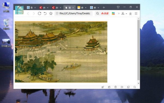The height and width of the screenshot is (103, 164).
Task: Close the second tab with red C
Action: click(x=48, y=8)
